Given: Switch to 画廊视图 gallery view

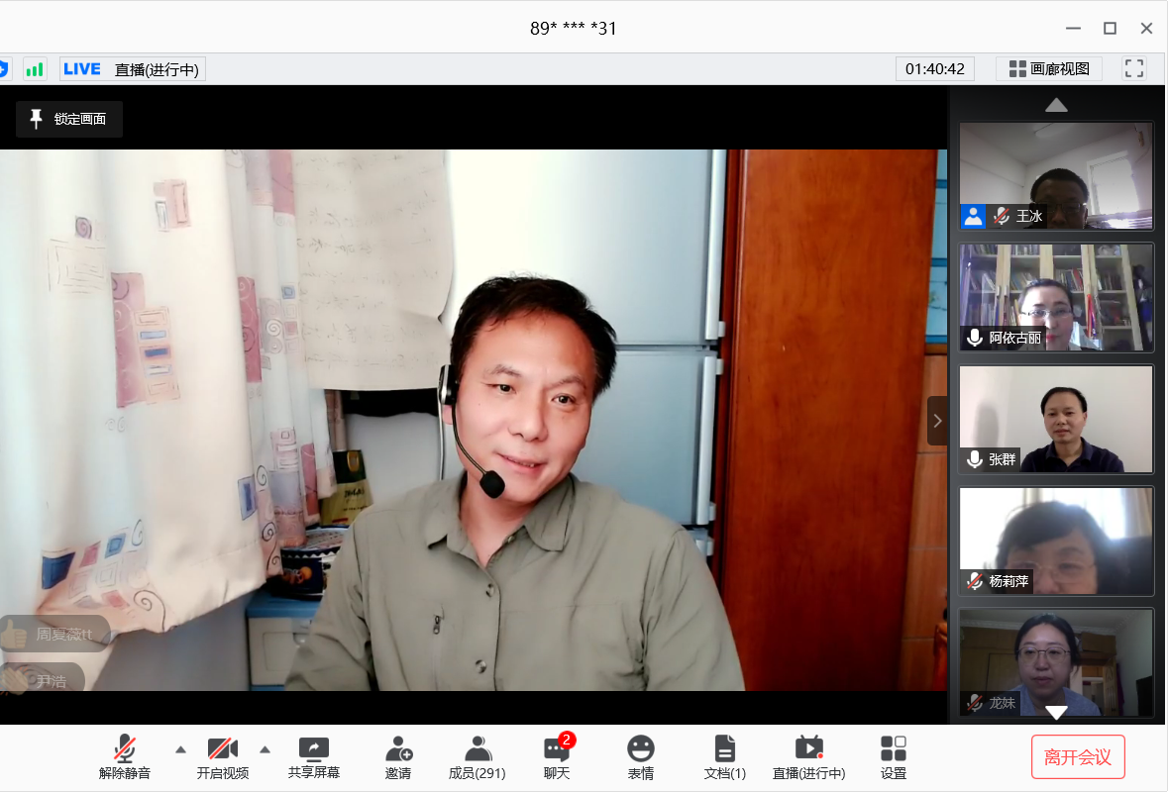Looking at the screenshot, I should click(1049, 69).
